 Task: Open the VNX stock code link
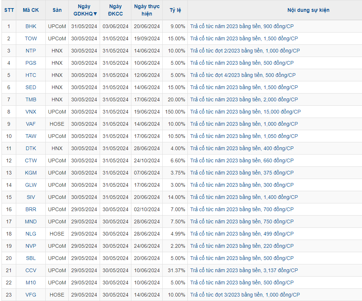coord(31,112)
